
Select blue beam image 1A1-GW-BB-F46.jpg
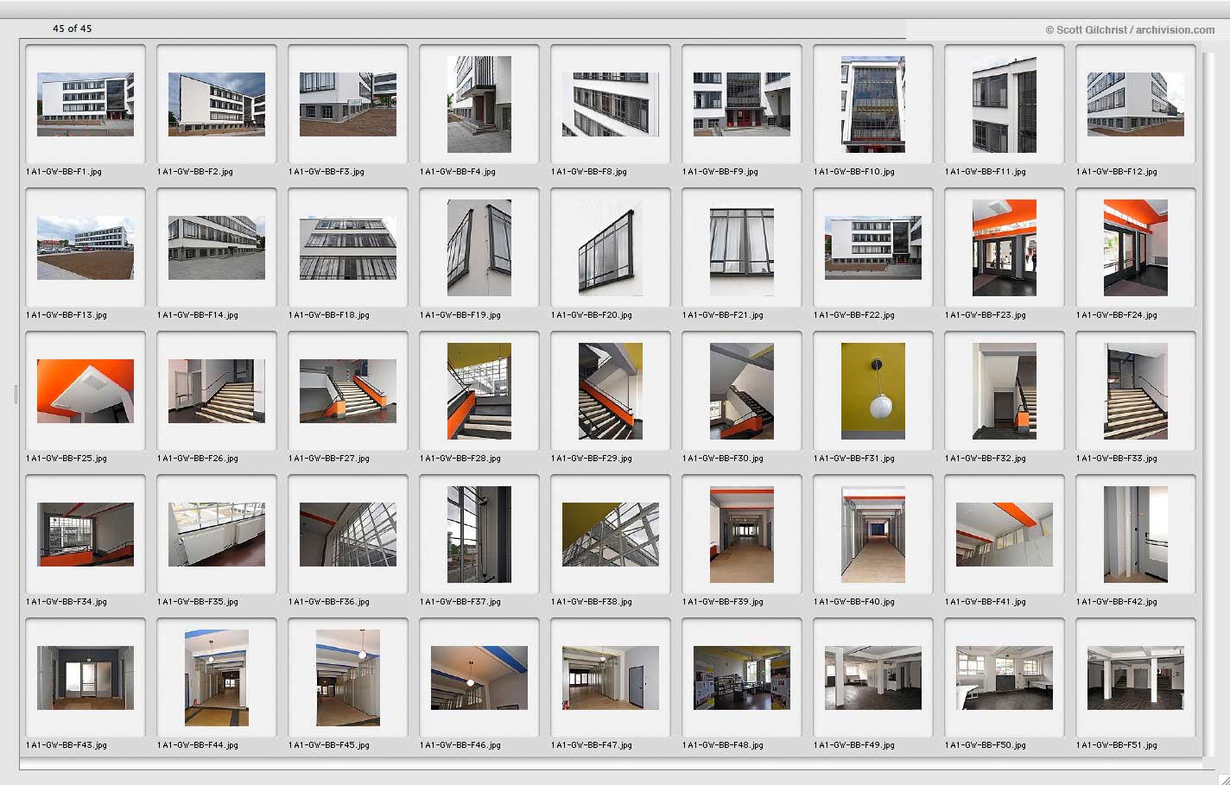(x=479, y=678)
